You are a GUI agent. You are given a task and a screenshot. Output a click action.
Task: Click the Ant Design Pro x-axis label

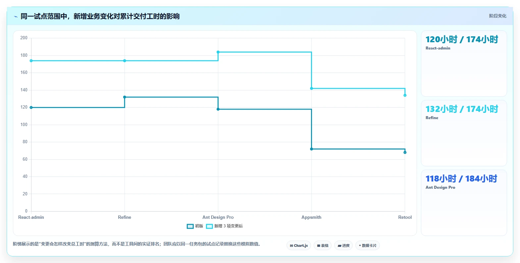(218, 217)
